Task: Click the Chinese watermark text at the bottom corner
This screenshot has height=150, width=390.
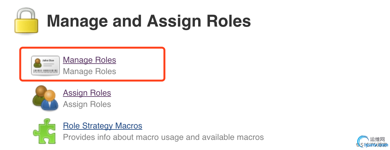Action: coord(378,140)
